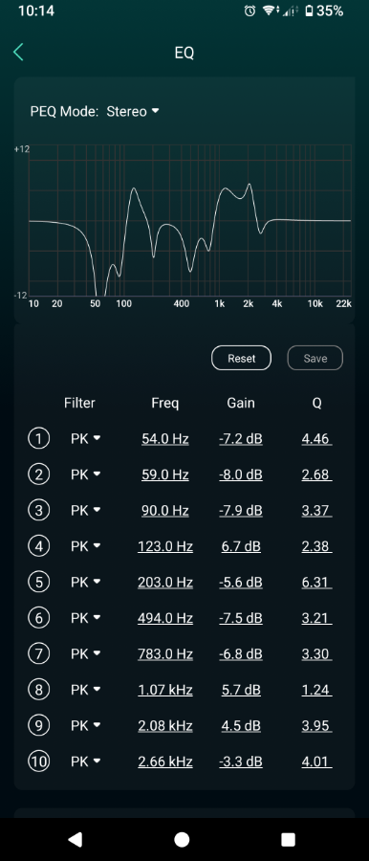Tap the alarm icon in status bar
369x861 pixels.
(x=250, y=11)
